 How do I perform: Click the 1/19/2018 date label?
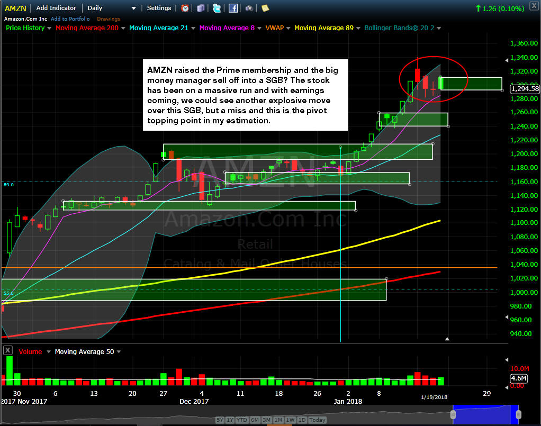434,397
